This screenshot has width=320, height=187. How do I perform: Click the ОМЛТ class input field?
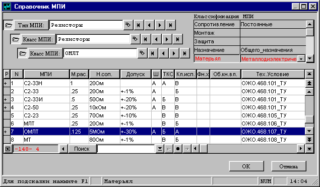tap(100, 53)
